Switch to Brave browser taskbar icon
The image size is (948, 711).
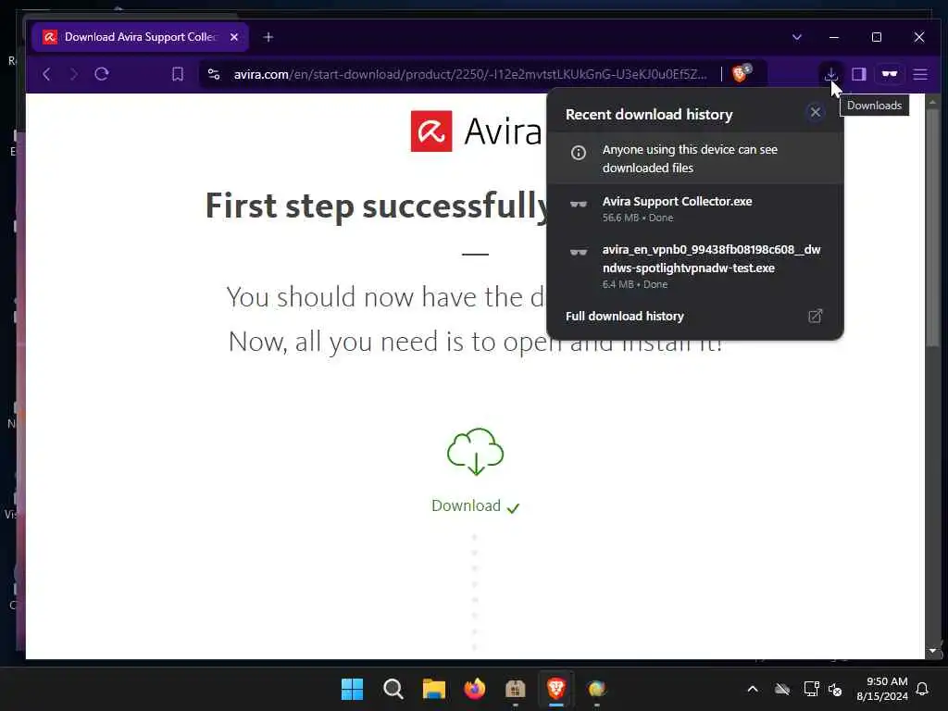556,689
